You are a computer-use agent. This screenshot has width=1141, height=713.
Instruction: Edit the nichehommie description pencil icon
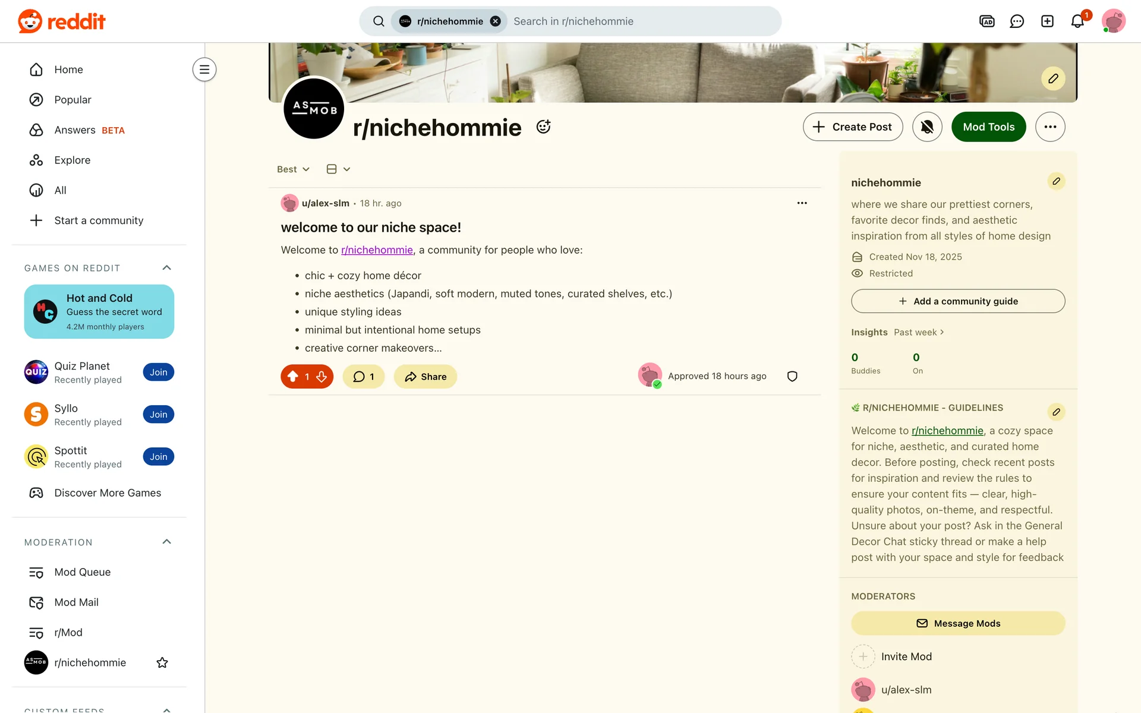(1056, 181)
